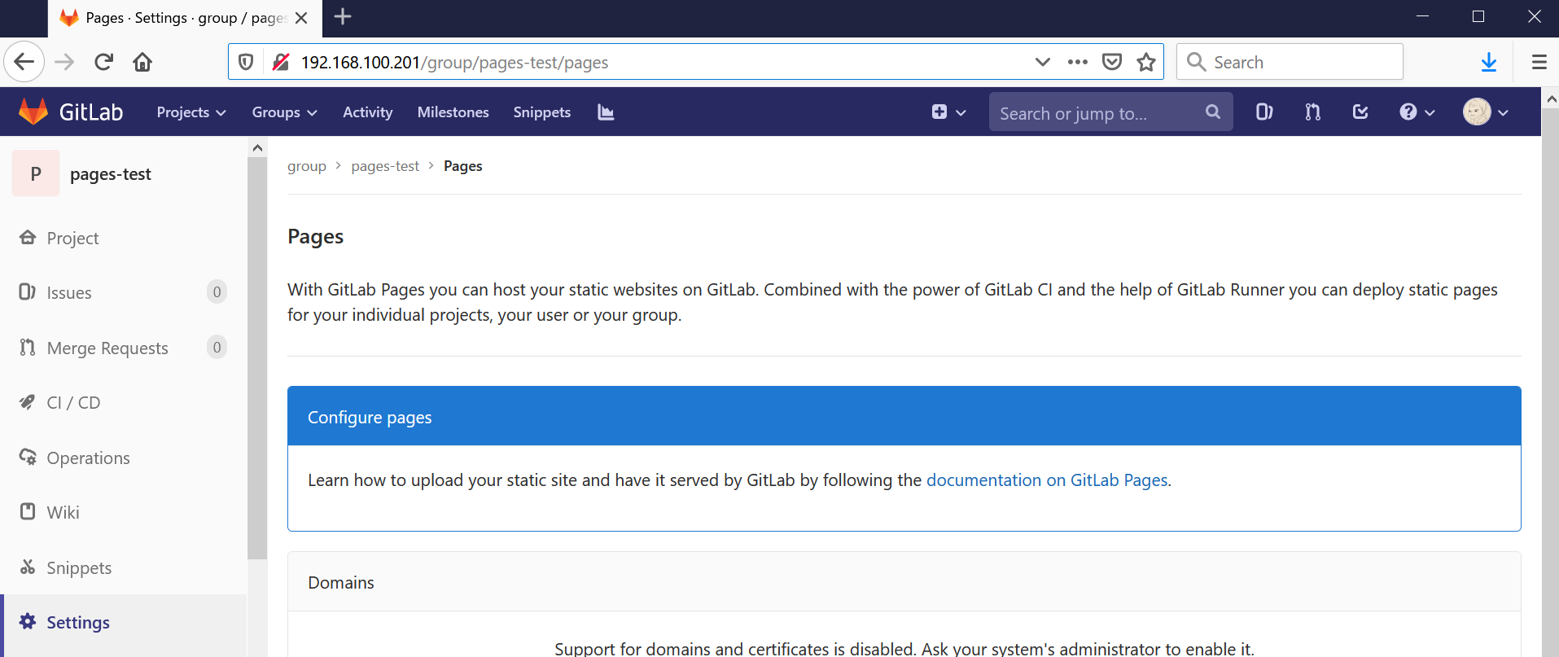
Task: Save page to Pocket
Action: pyautogui.click(x=1111, y=62)
